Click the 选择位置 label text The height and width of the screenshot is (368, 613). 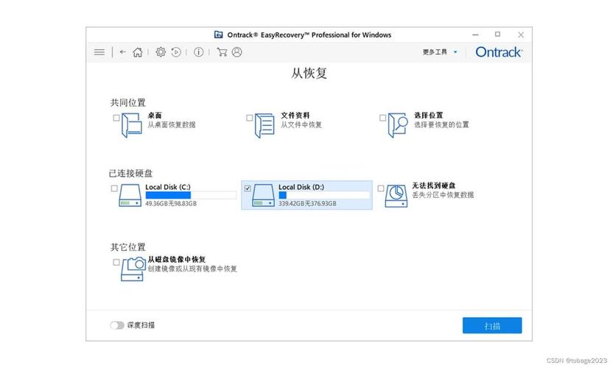429,116
